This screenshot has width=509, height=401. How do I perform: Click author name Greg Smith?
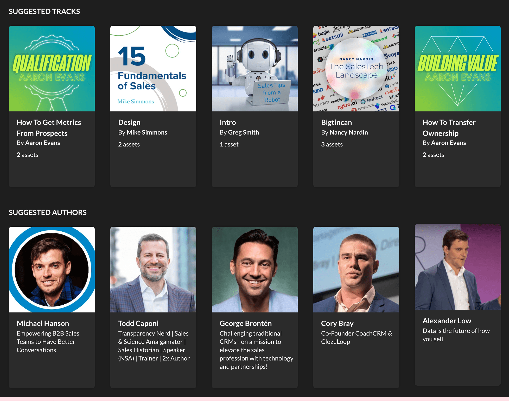click(x=243, y=132)
